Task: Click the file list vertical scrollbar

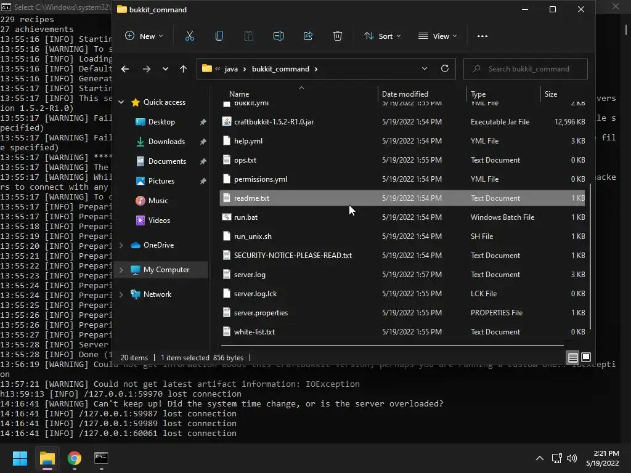Action: coord(590,256)
